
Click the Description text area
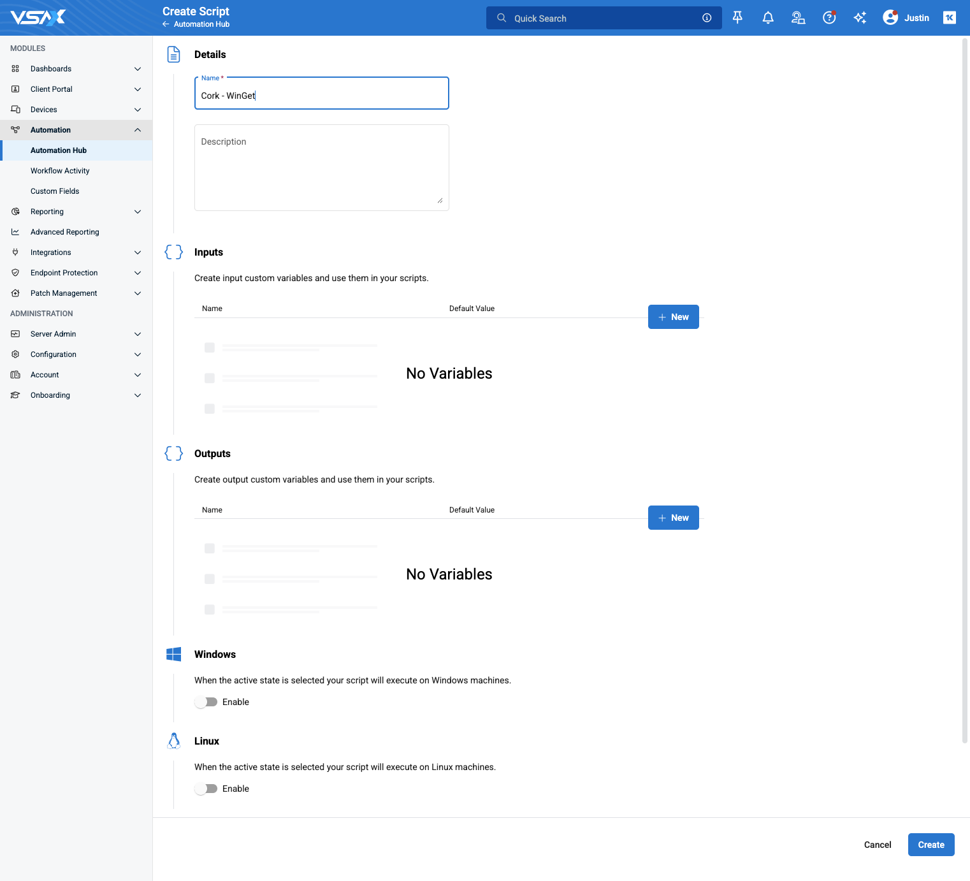point(322,168)
